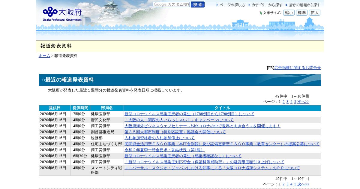Open 大阪の人・関西の人いらっしゃい campaign link
This screenshot has height=189, width=360.
click(179, 120)
